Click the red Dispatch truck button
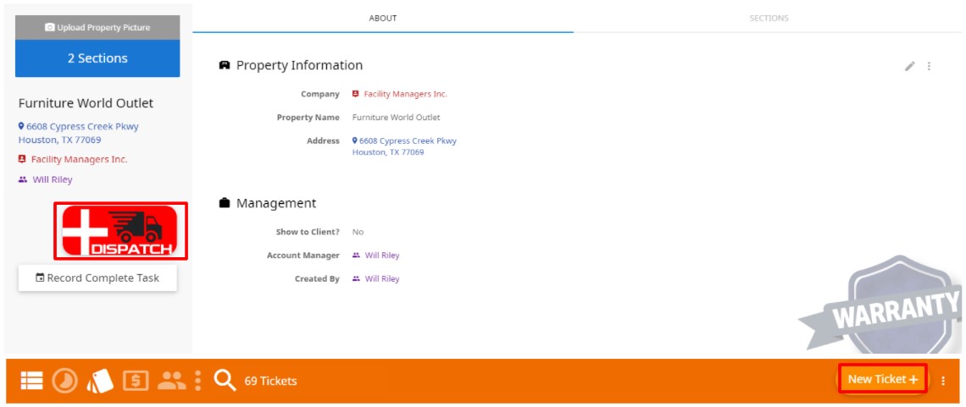Viewport: 966px width, 407px height. click(120, 231)
